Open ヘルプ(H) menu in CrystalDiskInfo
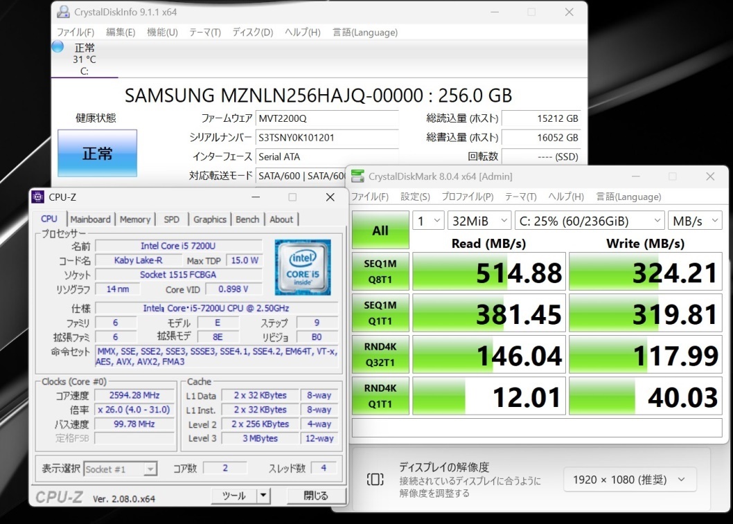 [x=303, y=33]
